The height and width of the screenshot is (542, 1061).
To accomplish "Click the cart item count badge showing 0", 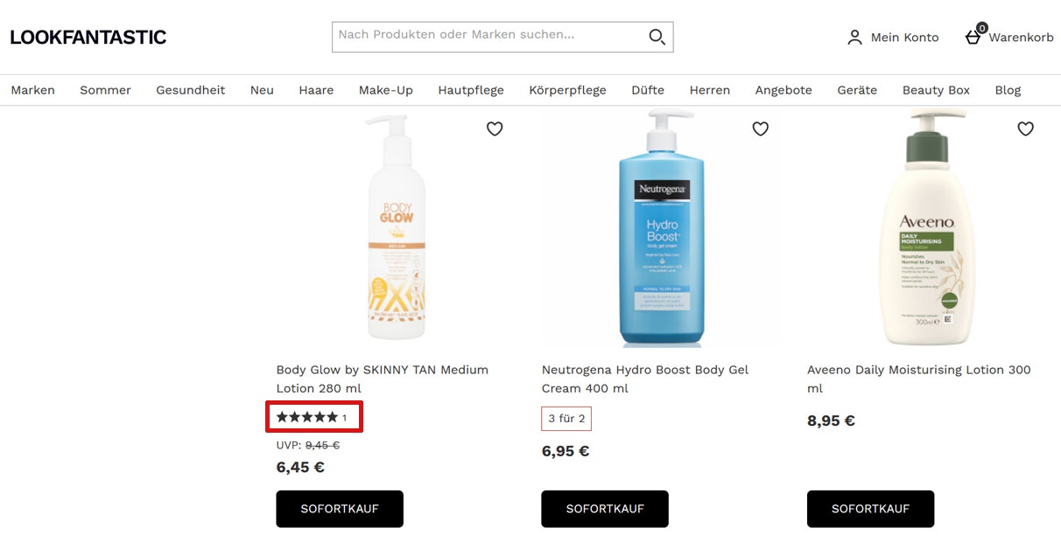I will click(x=982, y=27).
